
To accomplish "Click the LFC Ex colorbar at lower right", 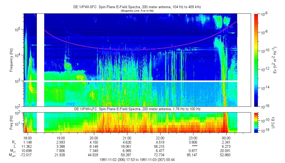I will point(256,122).
